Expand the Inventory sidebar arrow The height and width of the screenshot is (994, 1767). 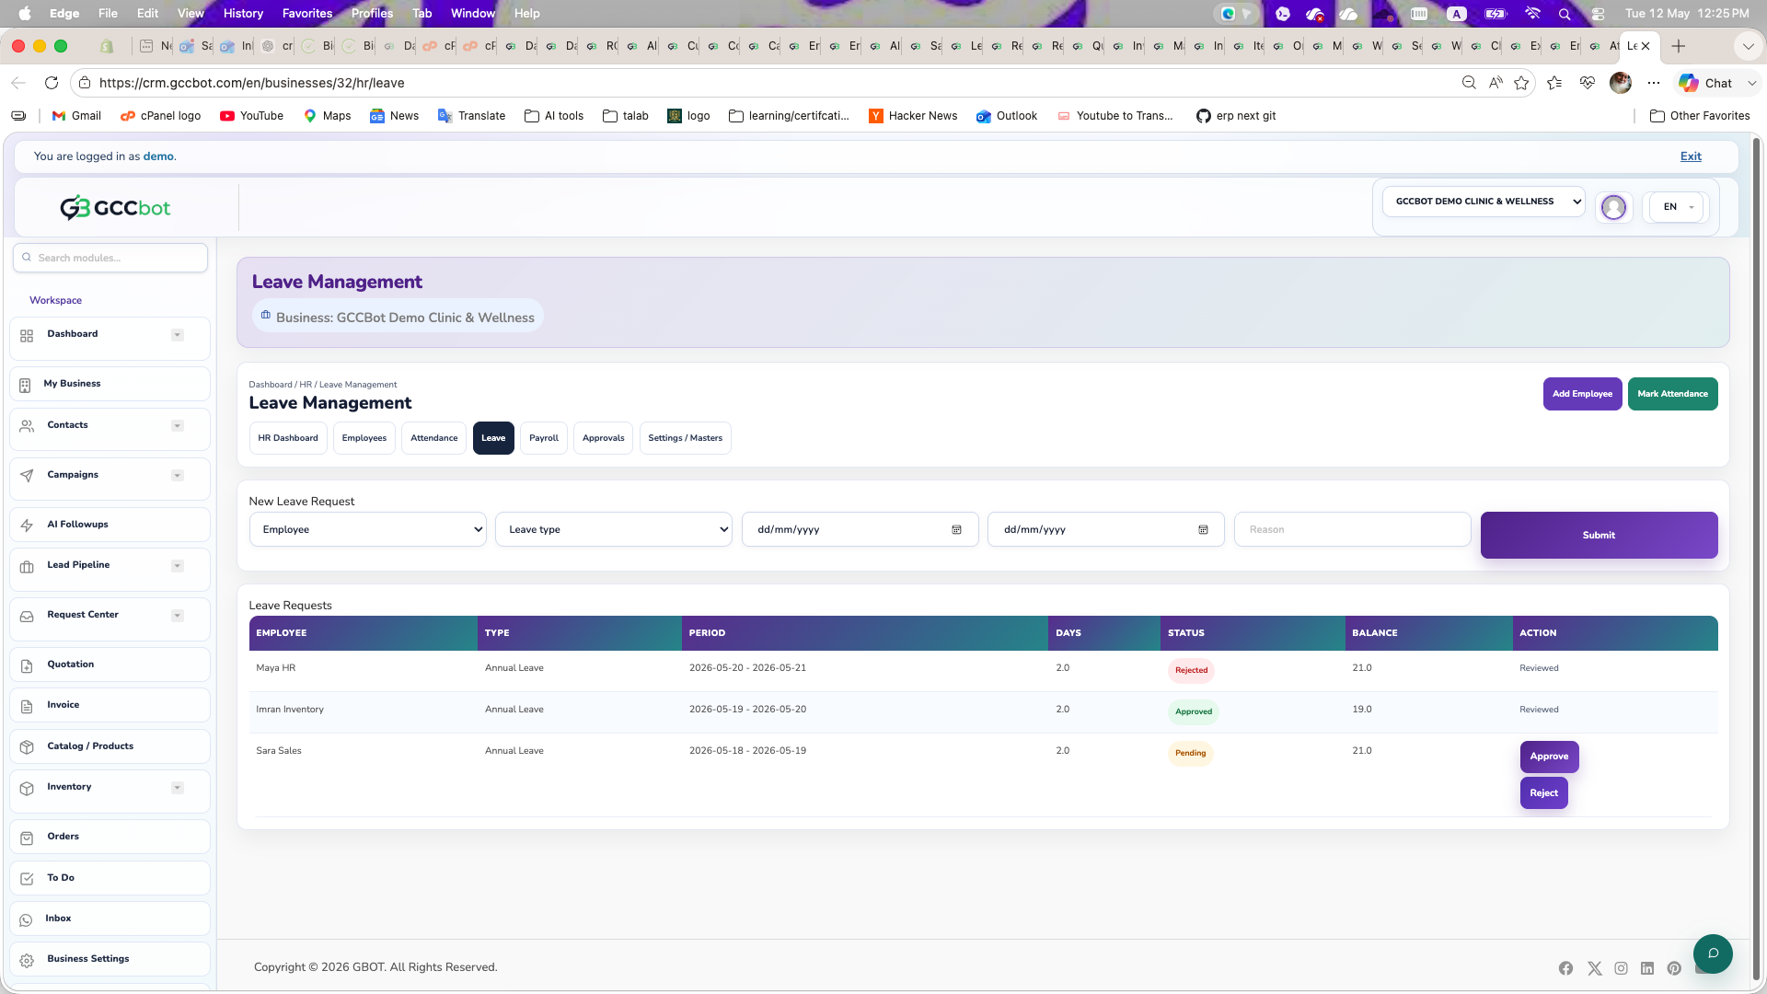pyautogui.click(x=178, y=788)
